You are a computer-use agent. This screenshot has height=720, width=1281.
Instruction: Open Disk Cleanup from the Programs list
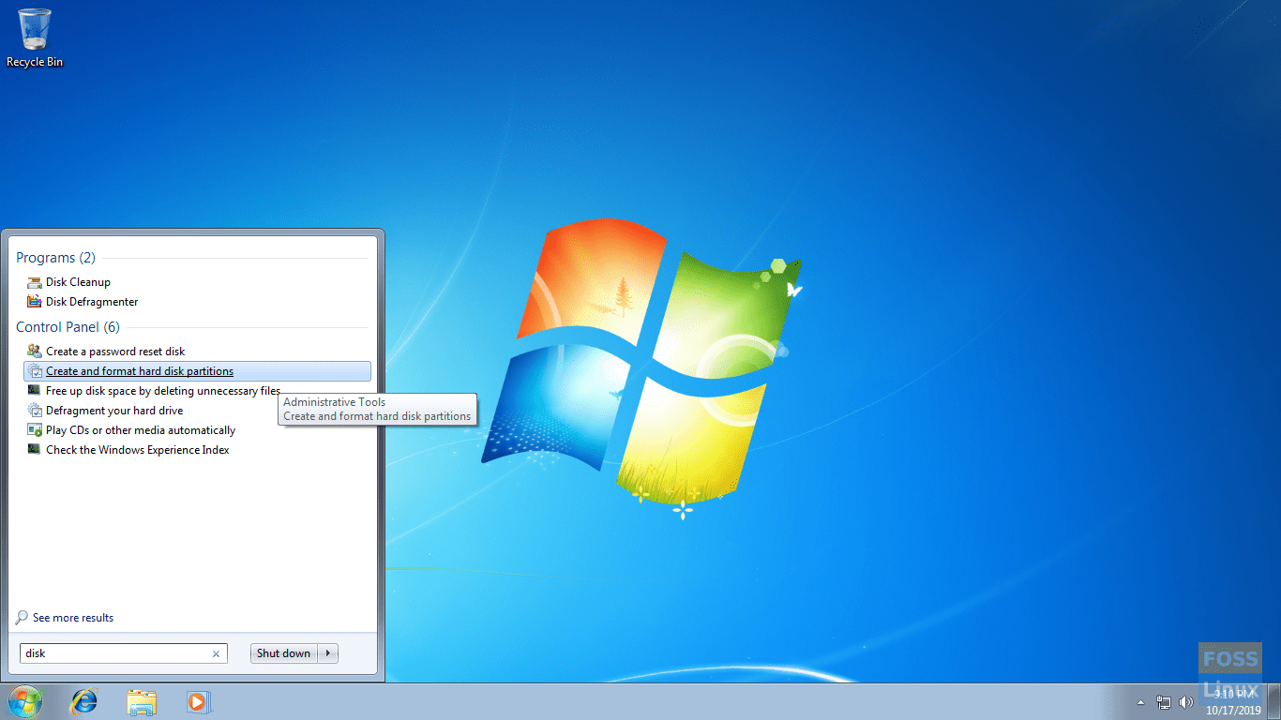coord(79,281)
